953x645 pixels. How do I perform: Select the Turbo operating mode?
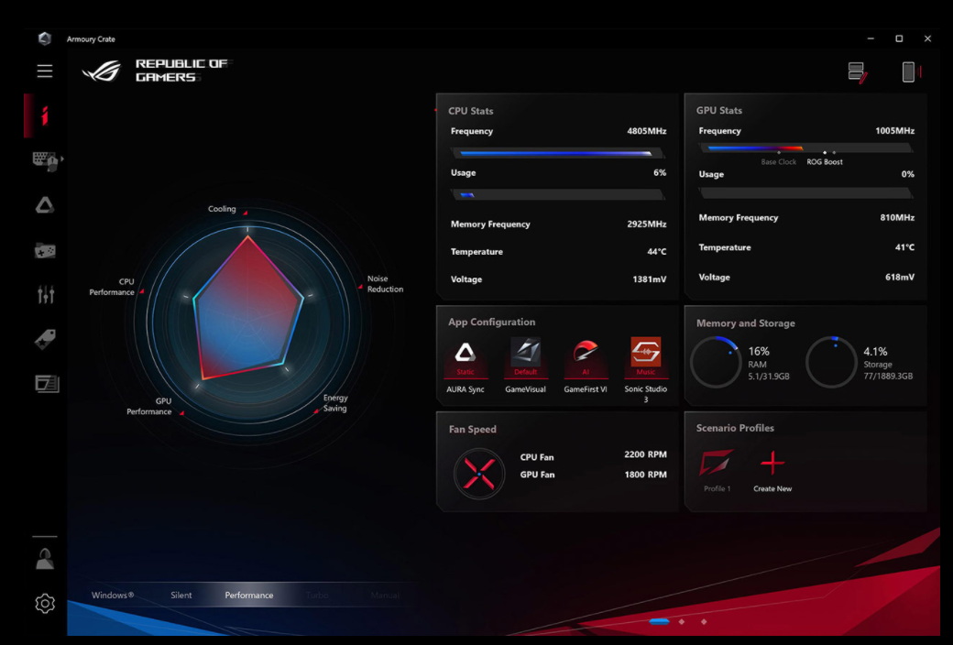pos(317,596)
